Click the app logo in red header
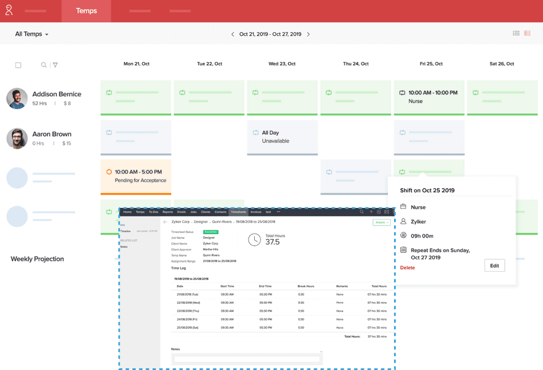The image size is (543, 370). click(x=9, y=11)
